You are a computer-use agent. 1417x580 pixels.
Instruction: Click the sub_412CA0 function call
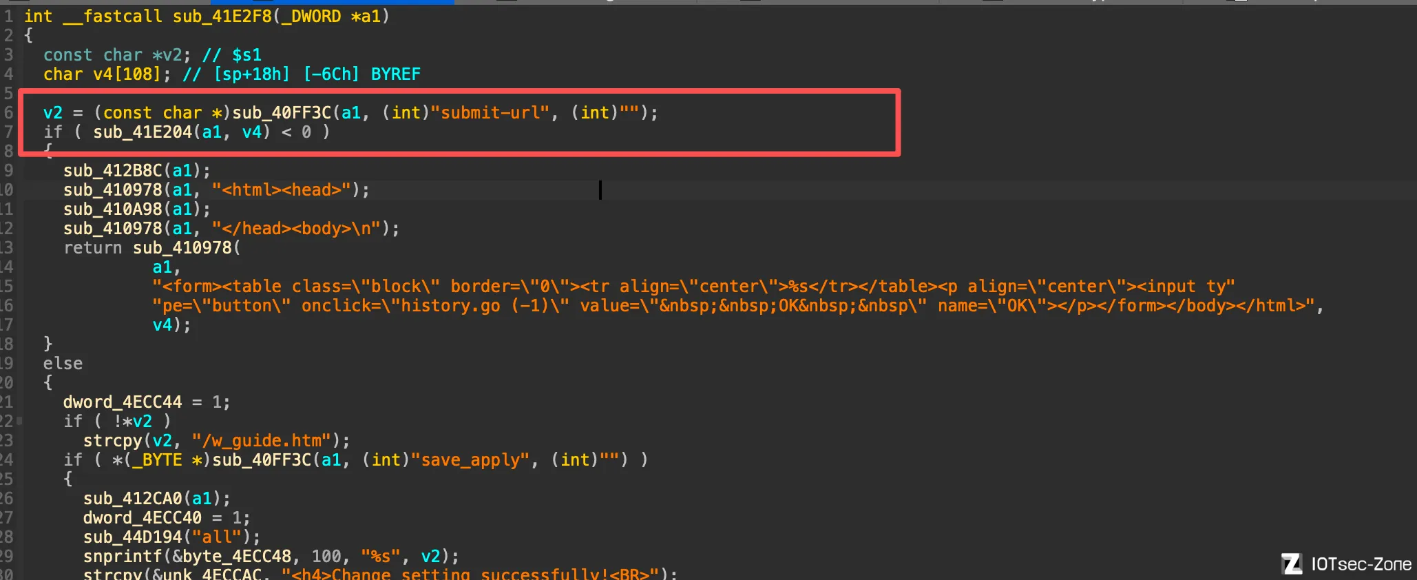(x=132, y=498)
